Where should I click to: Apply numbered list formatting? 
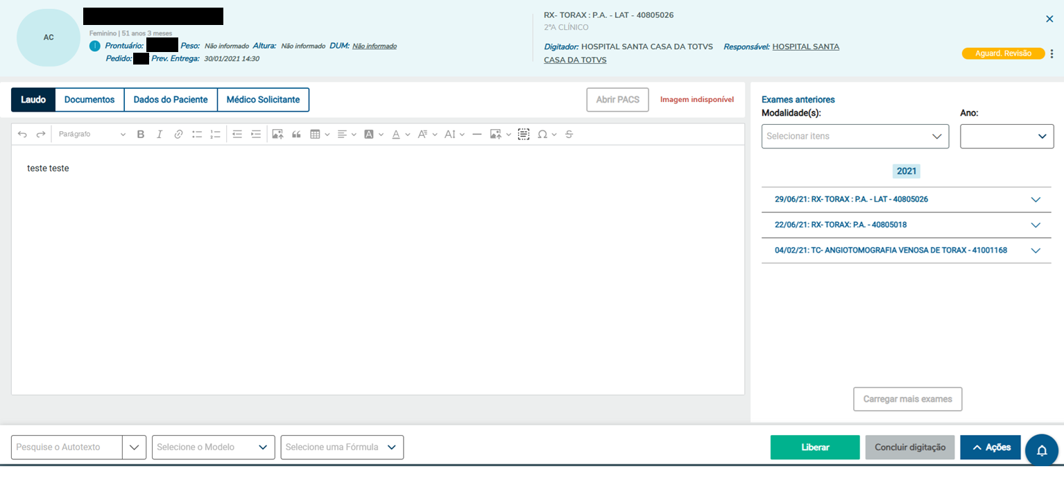coord(215,135)
